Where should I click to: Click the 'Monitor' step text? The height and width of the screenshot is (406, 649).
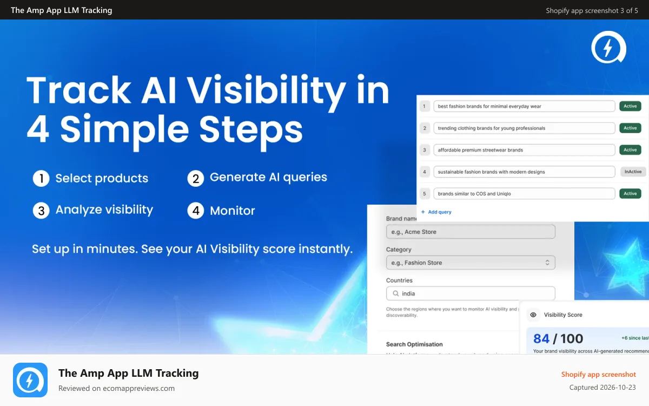click(233, 211)
